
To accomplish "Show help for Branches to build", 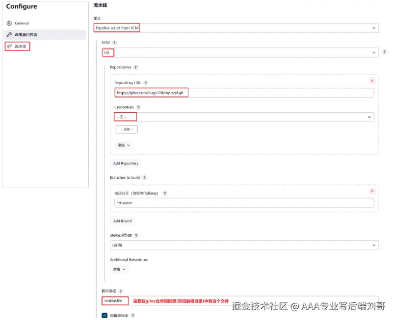I will (145, 178).
